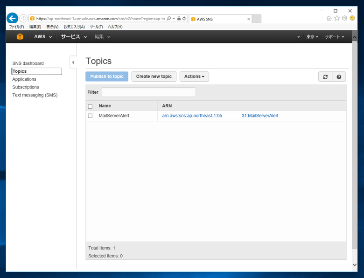Open address bar autocomplete dropdown arrow
364x278 pixels.
[x=174, y=19]
